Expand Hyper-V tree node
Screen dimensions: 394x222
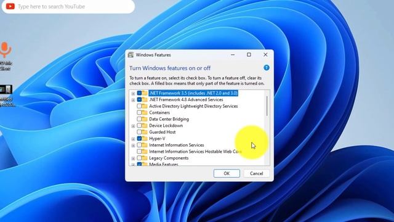(x=133, y=139)
